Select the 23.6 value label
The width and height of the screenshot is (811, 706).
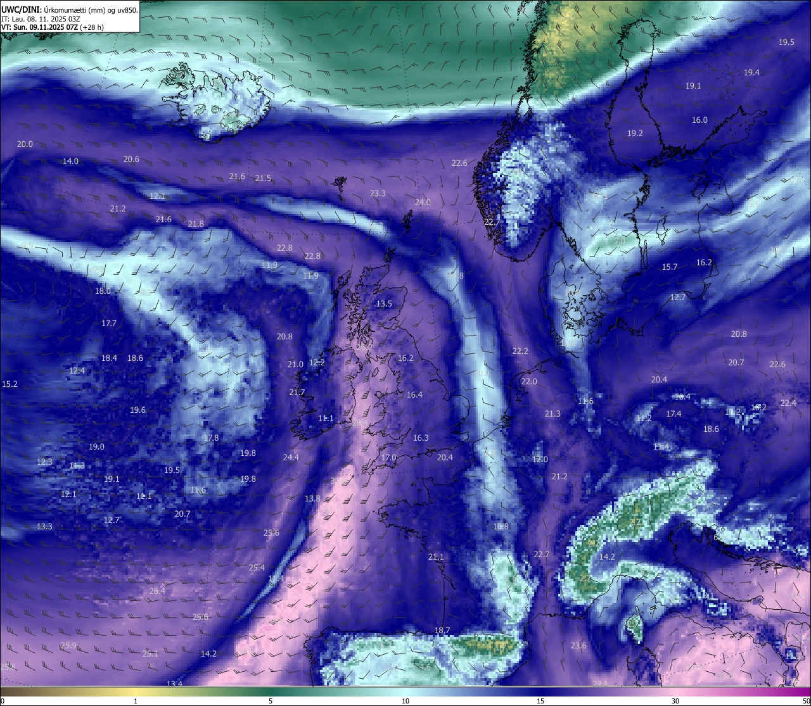tap(578, 646)
